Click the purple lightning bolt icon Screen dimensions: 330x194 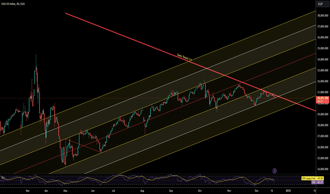tap(274, 171)
